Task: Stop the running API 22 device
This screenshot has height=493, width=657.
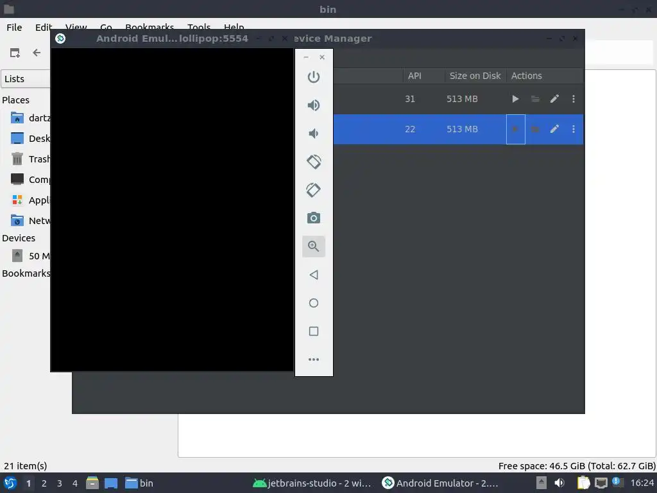Action: [515, 129]
